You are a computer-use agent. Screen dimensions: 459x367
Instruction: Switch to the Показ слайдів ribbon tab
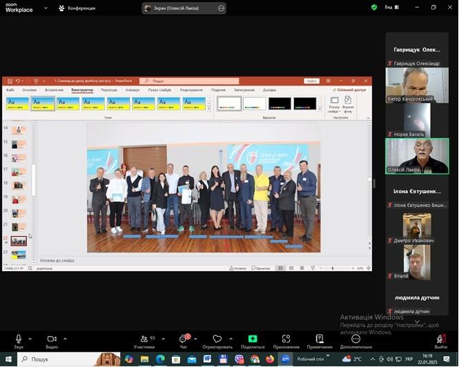tap(159, 90)
